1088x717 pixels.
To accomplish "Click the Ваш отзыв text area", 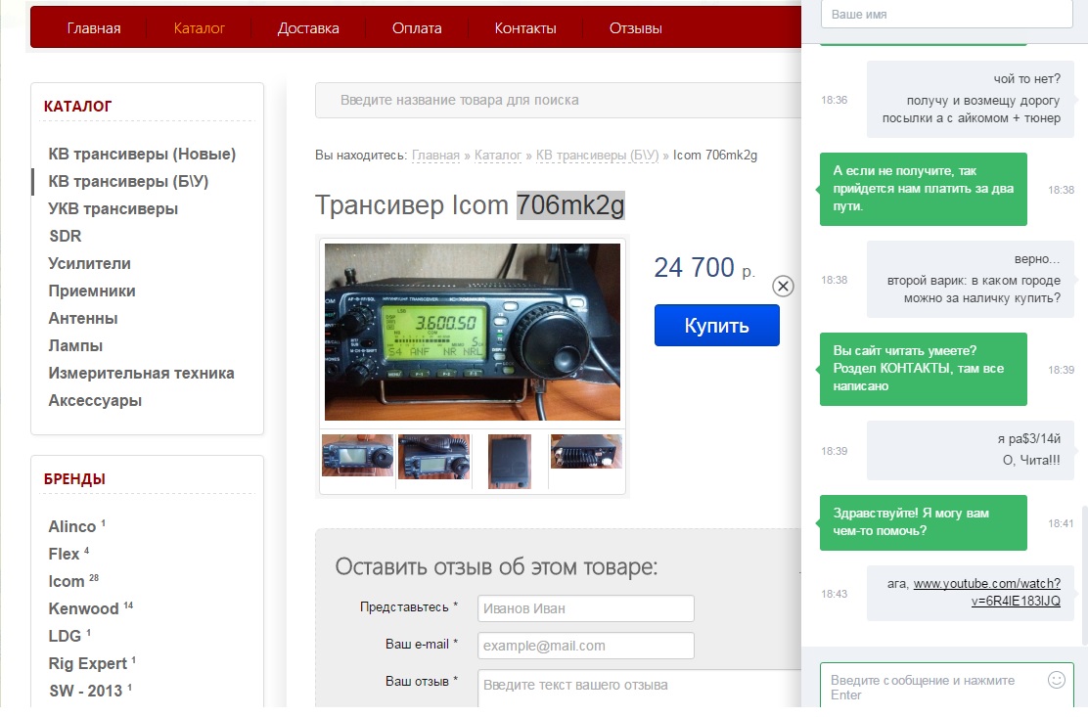I will [640, 689].
